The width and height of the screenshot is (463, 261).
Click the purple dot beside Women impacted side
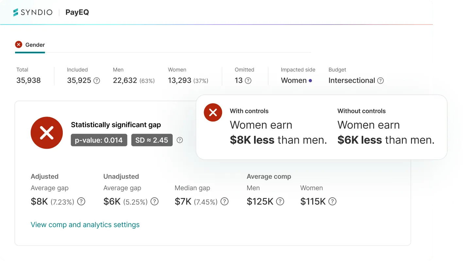tap(310, 81)
